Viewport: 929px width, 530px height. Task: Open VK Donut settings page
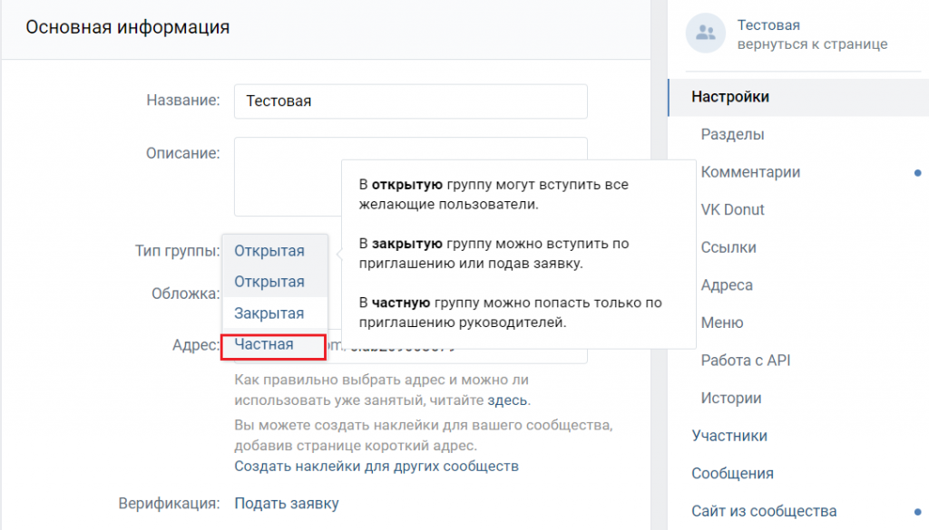pos(732,209)
